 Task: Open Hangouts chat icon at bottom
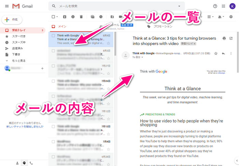(x=24, y=163)
